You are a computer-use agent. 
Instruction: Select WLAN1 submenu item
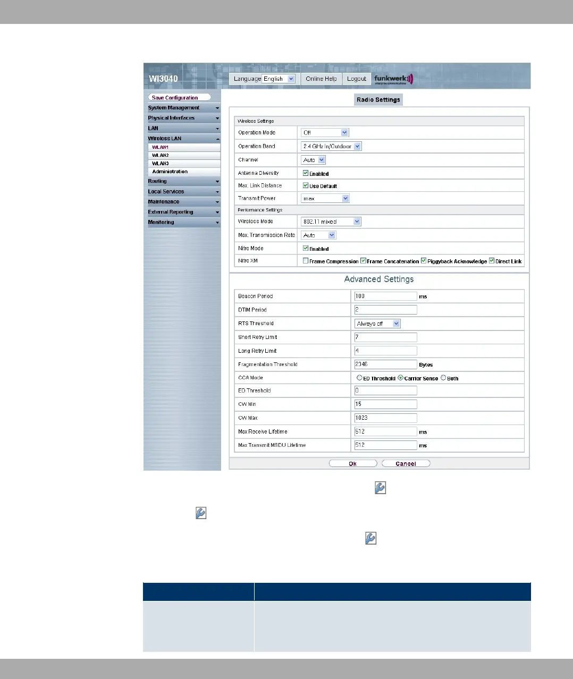click(184, 147)
